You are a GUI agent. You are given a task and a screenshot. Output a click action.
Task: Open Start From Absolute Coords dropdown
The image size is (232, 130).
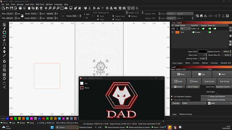[x=224, y=87]
